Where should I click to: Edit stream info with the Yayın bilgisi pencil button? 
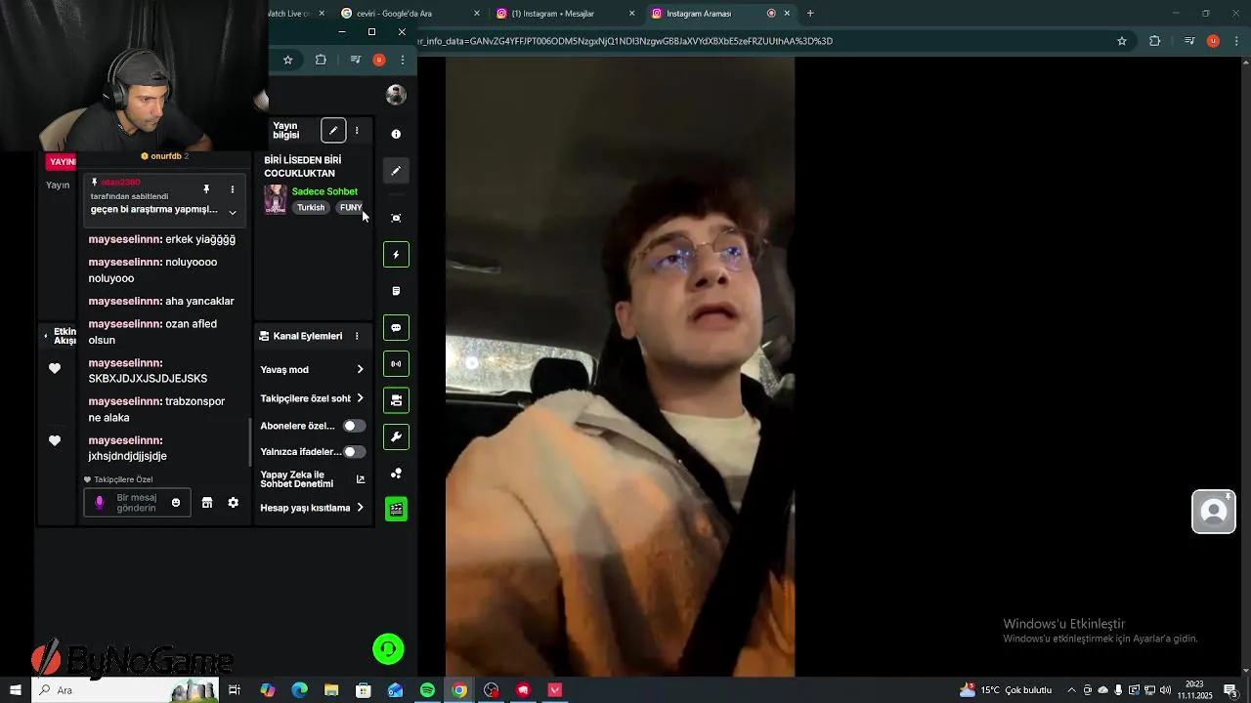tap(333, 131)
